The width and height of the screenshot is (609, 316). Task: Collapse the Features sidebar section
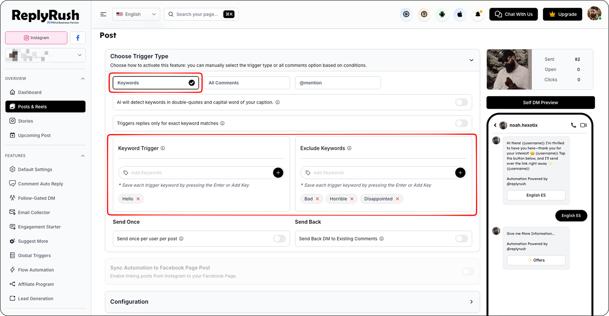pyautogui.click(x=83, y=156)
